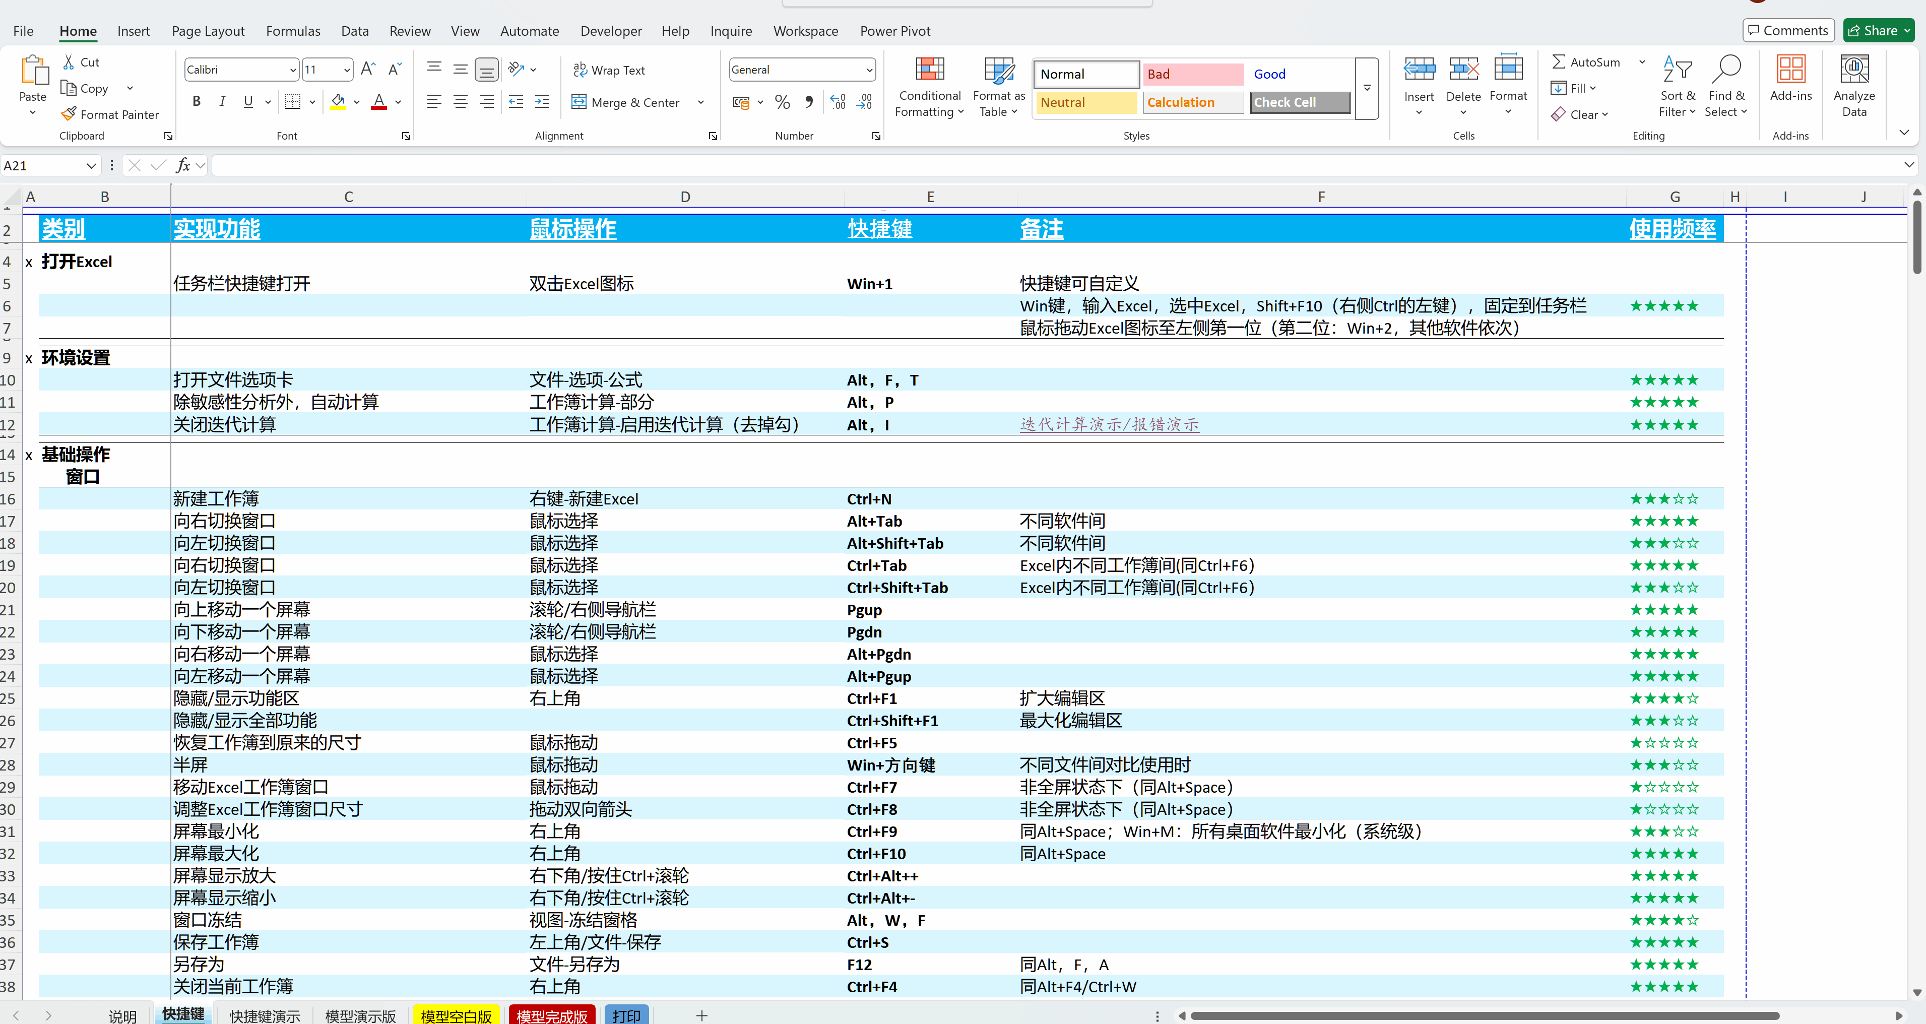This screenshot has height=1024, width=1926.
Task: Open the AutoSum dropdown arrow
Action: (1642, 62)
